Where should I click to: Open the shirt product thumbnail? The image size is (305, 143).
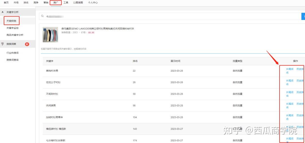click(48, 35)
